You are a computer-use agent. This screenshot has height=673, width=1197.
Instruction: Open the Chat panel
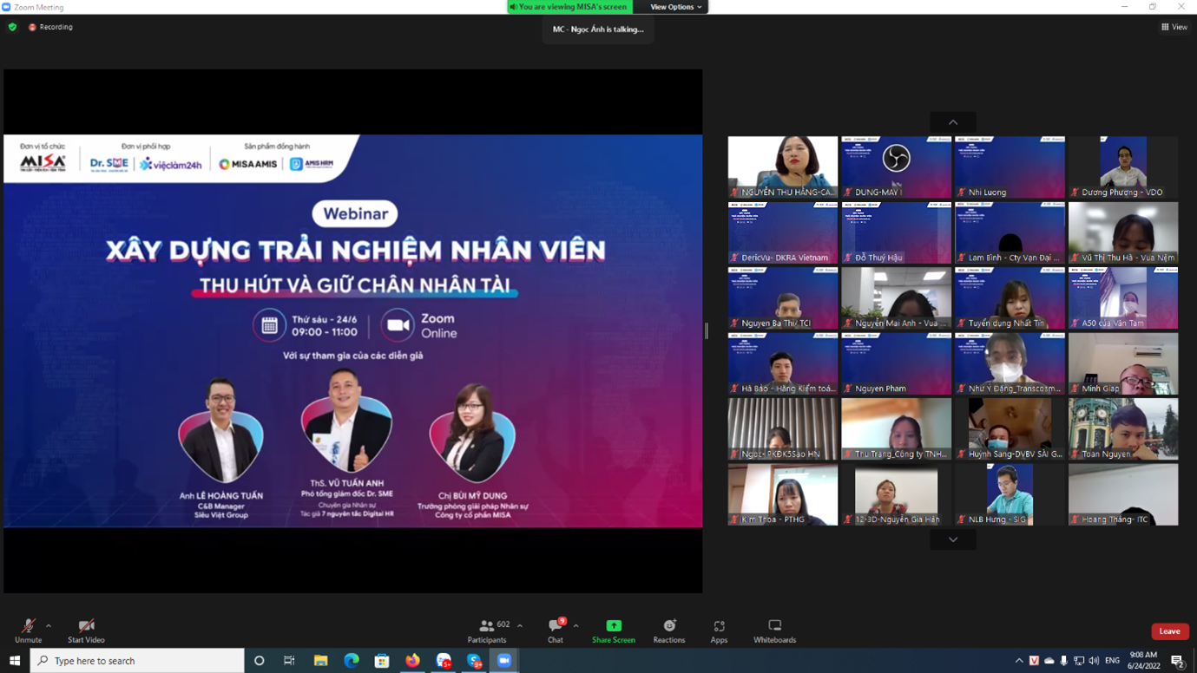(x=556, y=631)
